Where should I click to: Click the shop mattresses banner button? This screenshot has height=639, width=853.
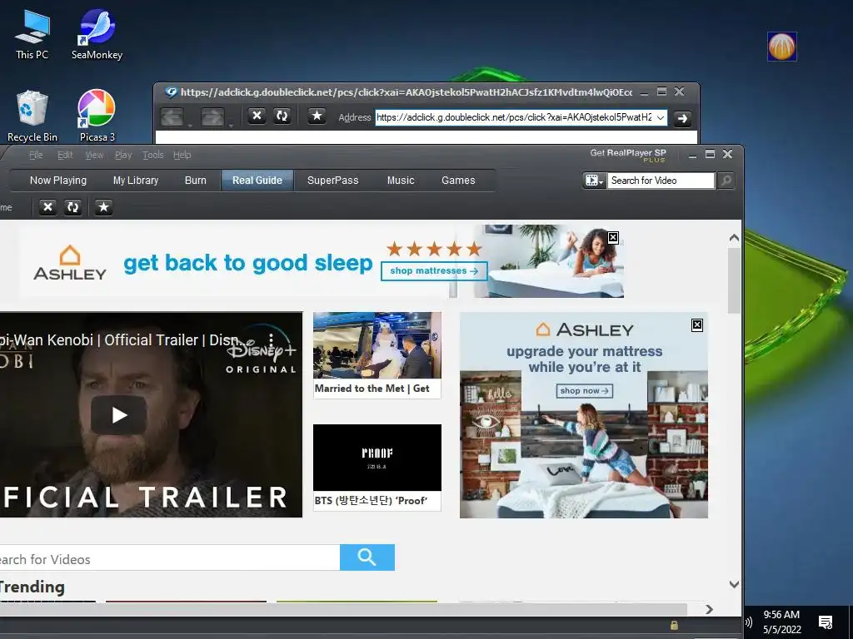[433, 270]
